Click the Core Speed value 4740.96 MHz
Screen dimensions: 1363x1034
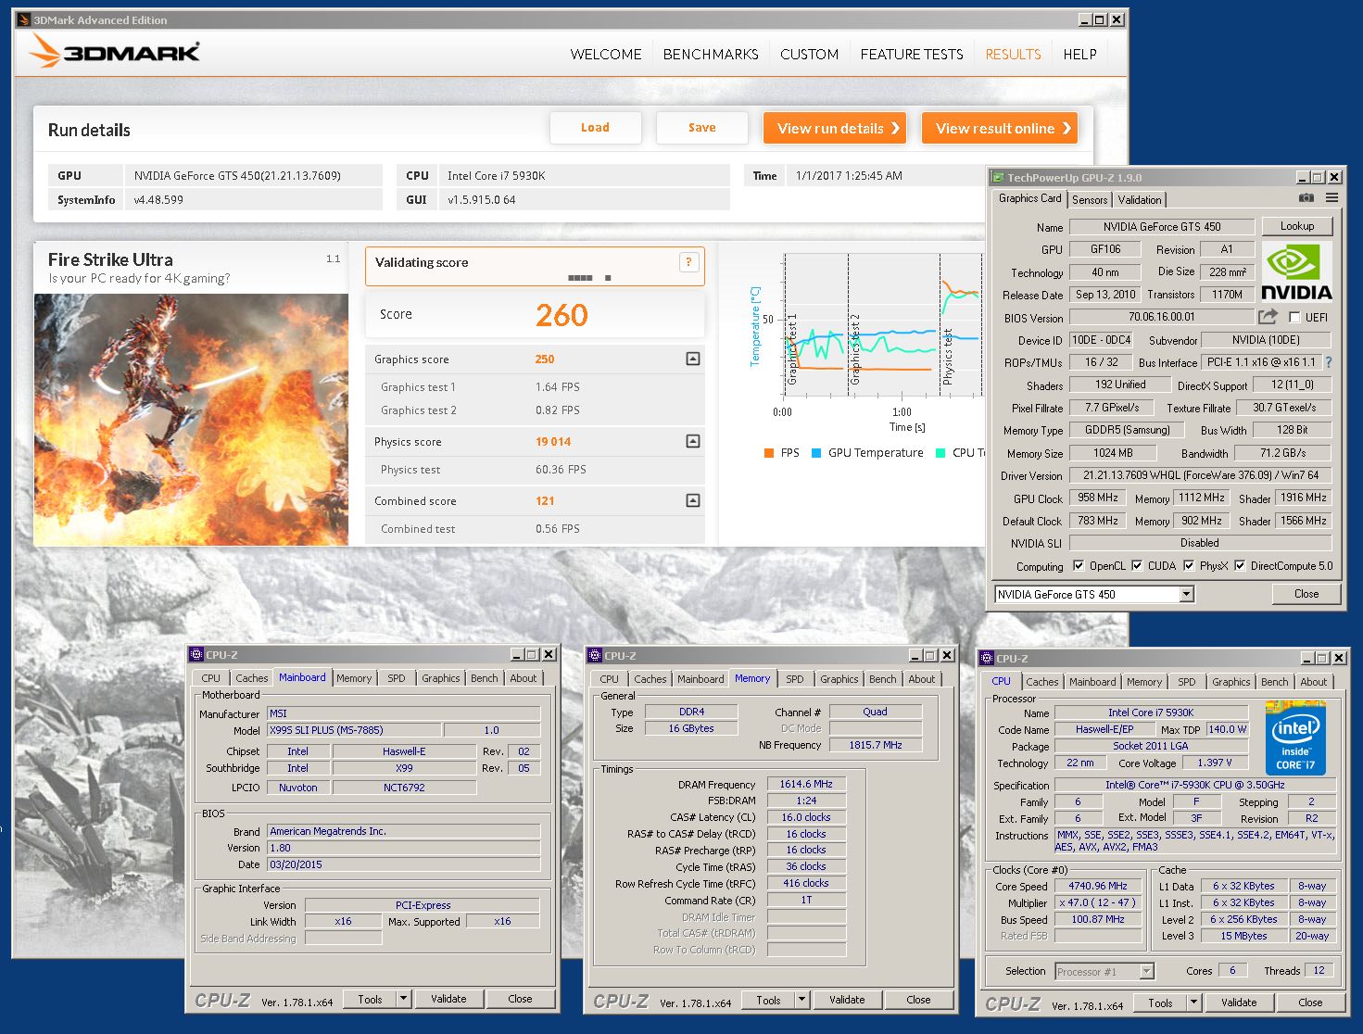click(1099, 886)
